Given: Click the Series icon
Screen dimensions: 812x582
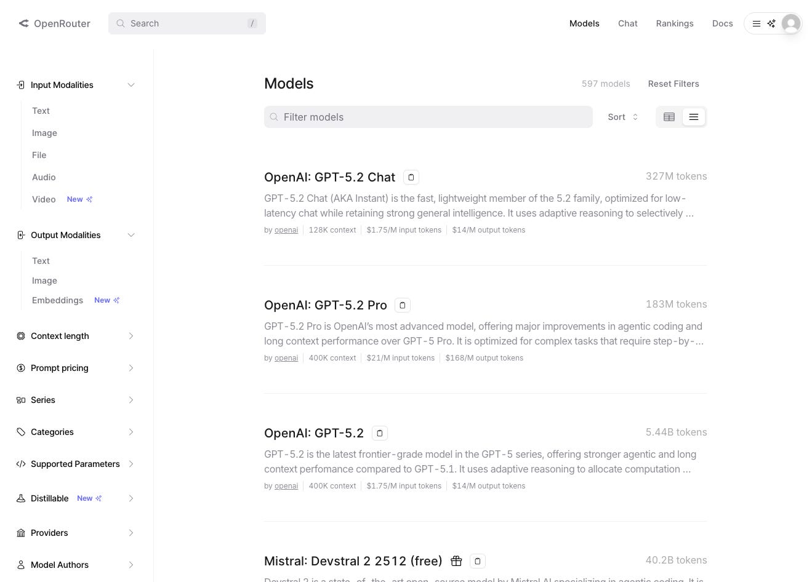Looking at the screenshot, I should coord(21,400).
